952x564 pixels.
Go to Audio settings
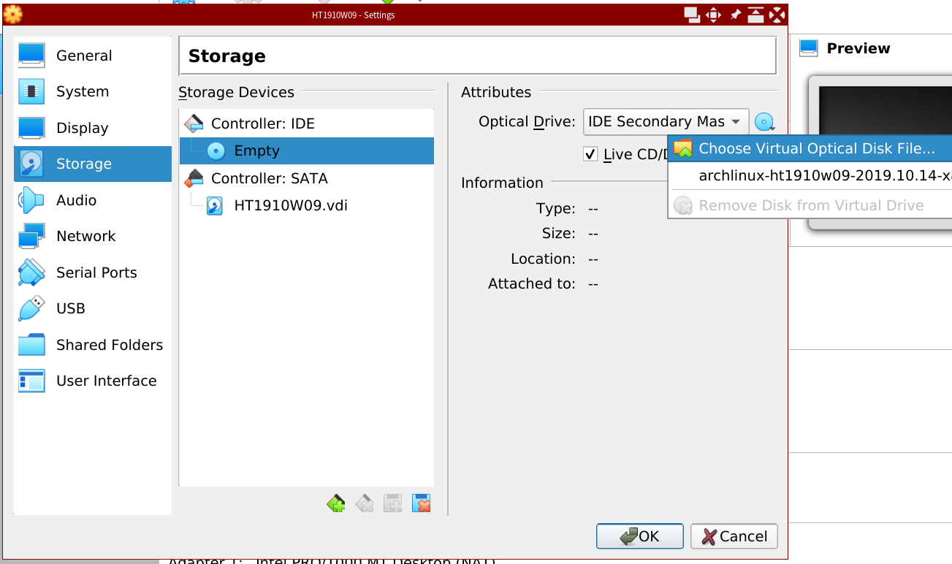[x=76, y=200]
